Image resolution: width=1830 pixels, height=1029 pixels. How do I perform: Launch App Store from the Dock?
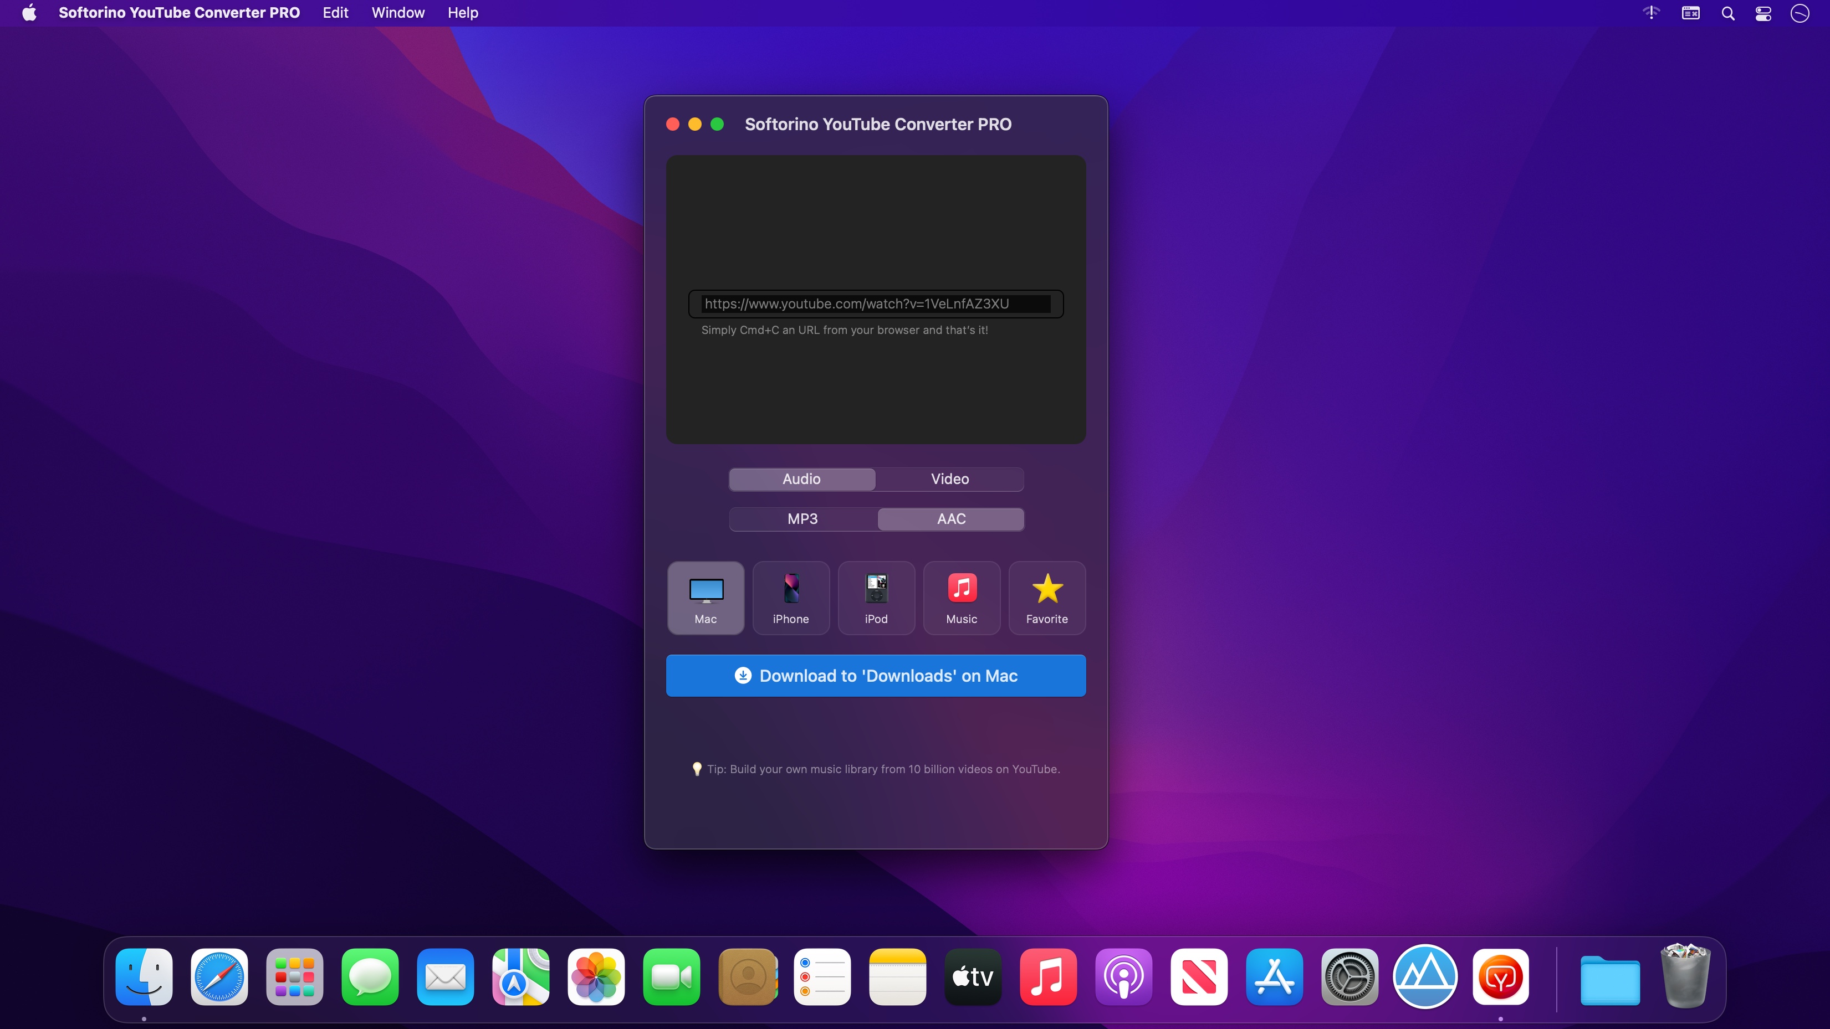1275,977
